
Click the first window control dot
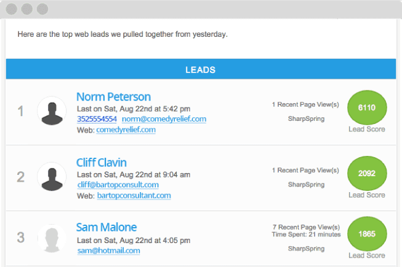[12, 9]
